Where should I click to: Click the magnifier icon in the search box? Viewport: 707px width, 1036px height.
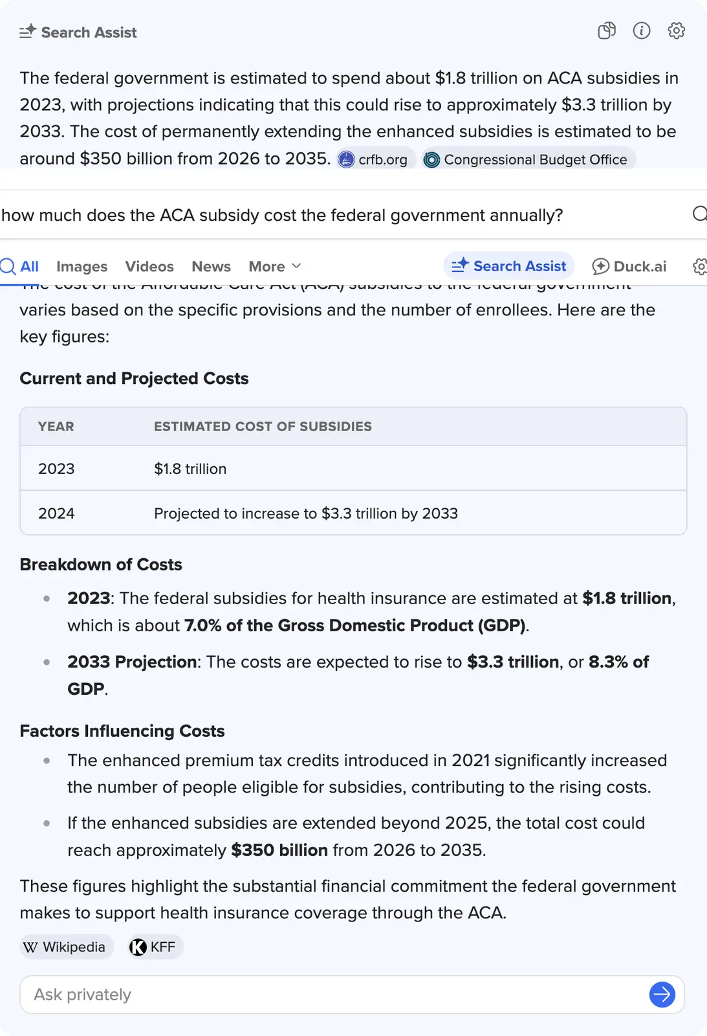pos(699,214)
